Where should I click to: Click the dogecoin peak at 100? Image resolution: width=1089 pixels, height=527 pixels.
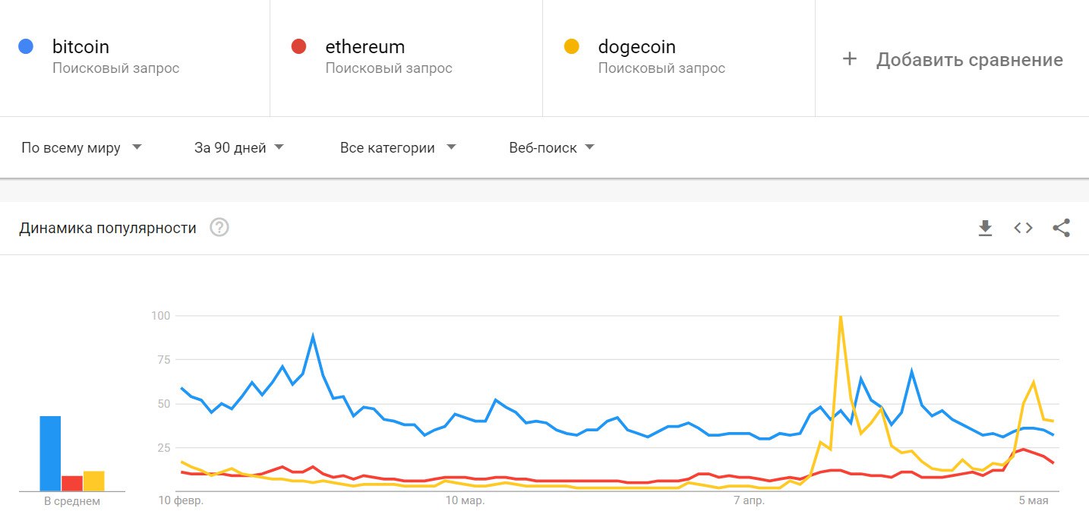coord(840,316)
